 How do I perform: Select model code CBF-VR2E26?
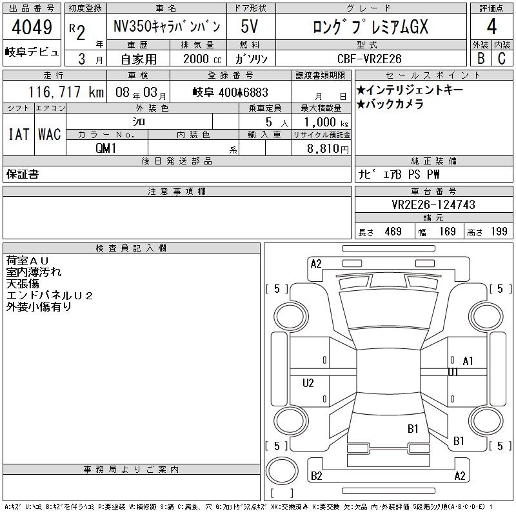[x=369, y=59]
